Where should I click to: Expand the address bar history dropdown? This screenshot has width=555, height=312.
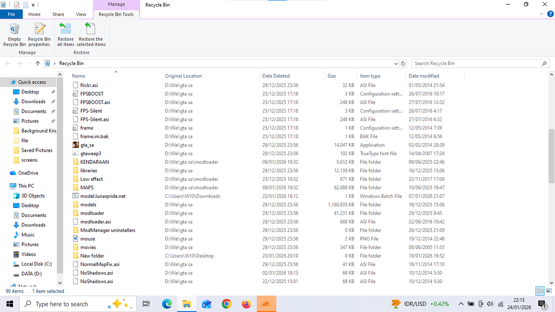point(395,63)
